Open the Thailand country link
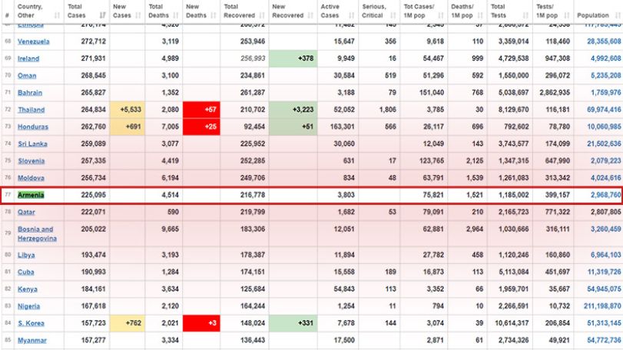This screenshot has height=350, width=623. click(x=31, y=110)
